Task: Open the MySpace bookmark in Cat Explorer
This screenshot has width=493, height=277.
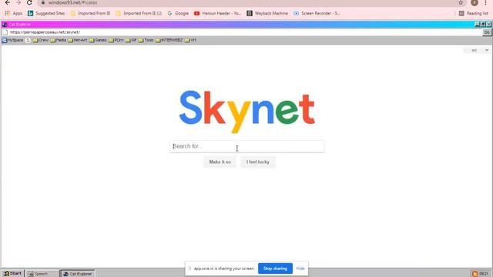Action: (x=12, y=40)
